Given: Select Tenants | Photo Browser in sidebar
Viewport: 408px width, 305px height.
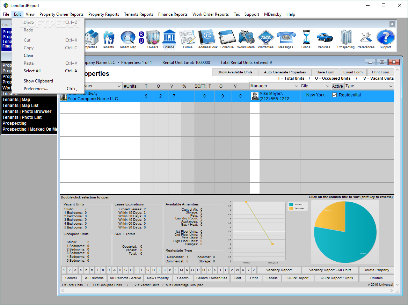Looking at the screenshot, I should click(x=27, y=111).
